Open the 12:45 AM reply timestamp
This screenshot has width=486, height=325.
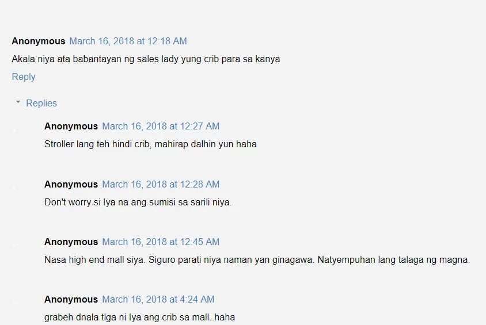[x=161, y=242]
